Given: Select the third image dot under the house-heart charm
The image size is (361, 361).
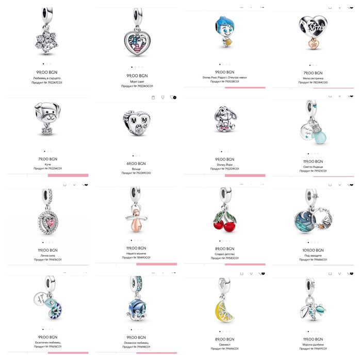Looking at the screenshot, I should 140,156.
